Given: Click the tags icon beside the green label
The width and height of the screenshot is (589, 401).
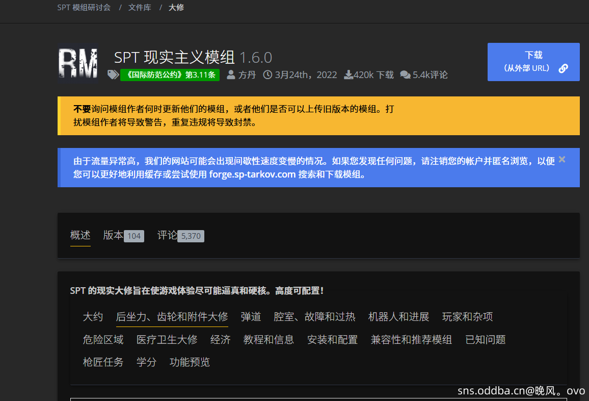Looking at the screenshot, I should click(x=113, y=74).
